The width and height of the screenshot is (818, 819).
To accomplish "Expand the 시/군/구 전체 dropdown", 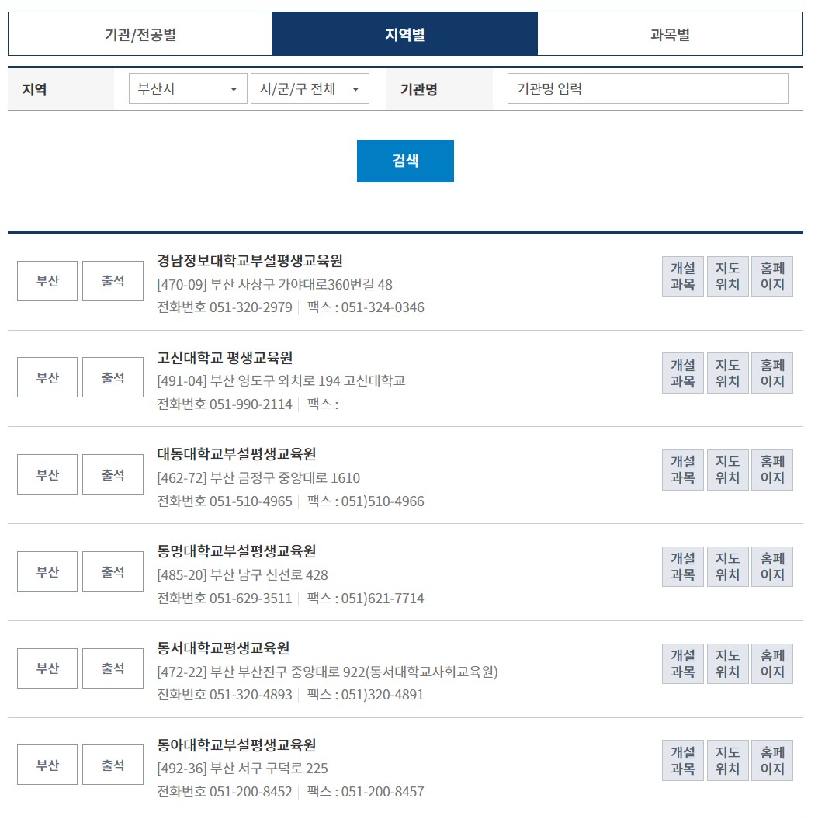I will [309, 88].
